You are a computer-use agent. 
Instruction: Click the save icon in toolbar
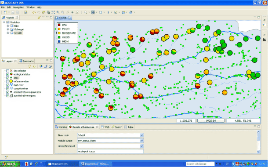click(13, 12)
